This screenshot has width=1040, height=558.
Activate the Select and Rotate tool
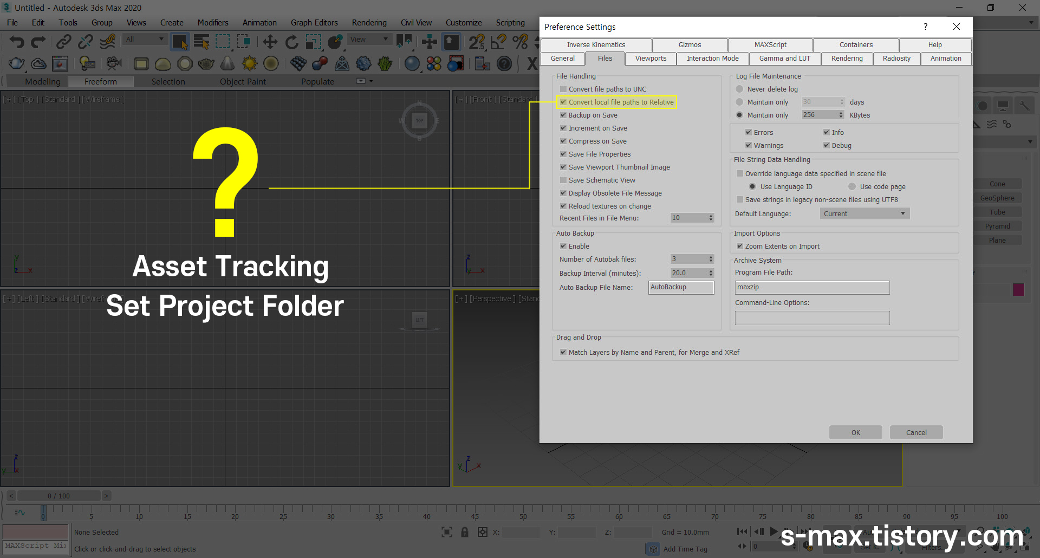[x=291, y=42]
